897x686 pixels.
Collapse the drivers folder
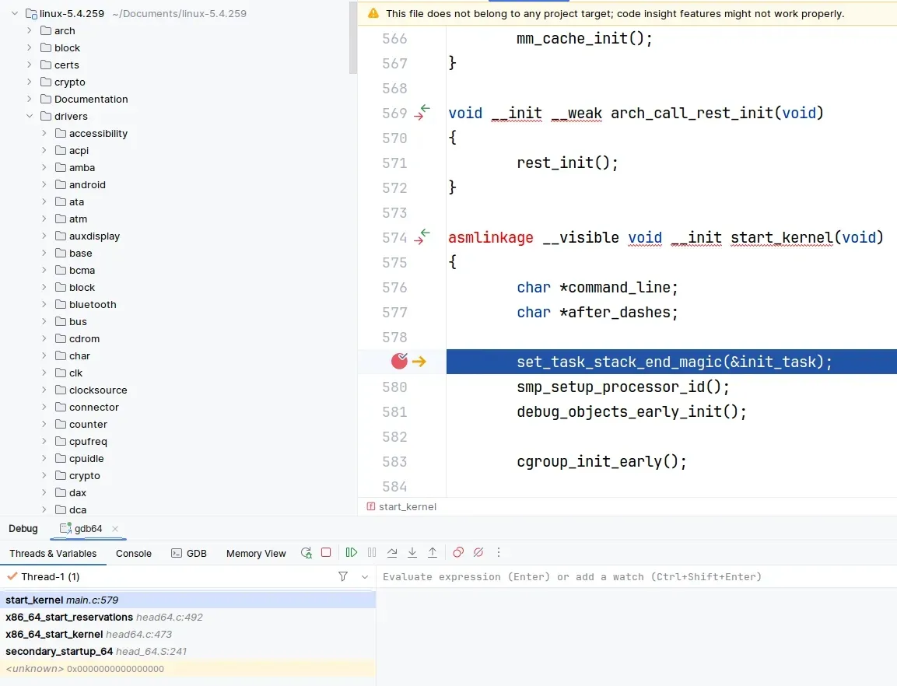click(x=30, y=116)
